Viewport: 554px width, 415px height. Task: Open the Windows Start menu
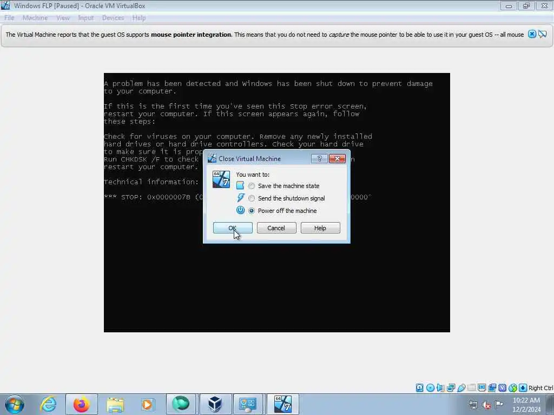[x=15, y=404]
